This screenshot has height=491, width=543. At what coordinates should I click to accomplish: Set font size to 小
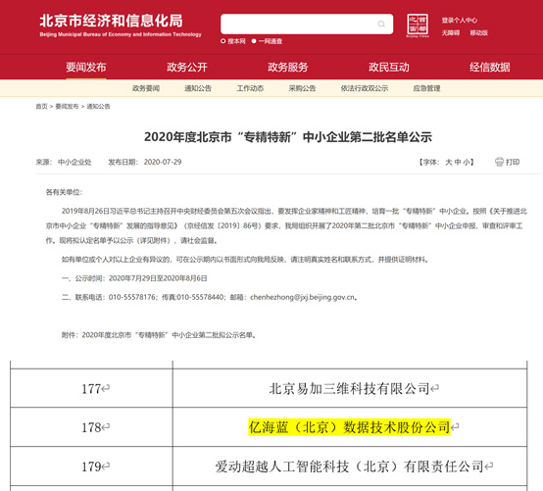click(x=467, y=162)
